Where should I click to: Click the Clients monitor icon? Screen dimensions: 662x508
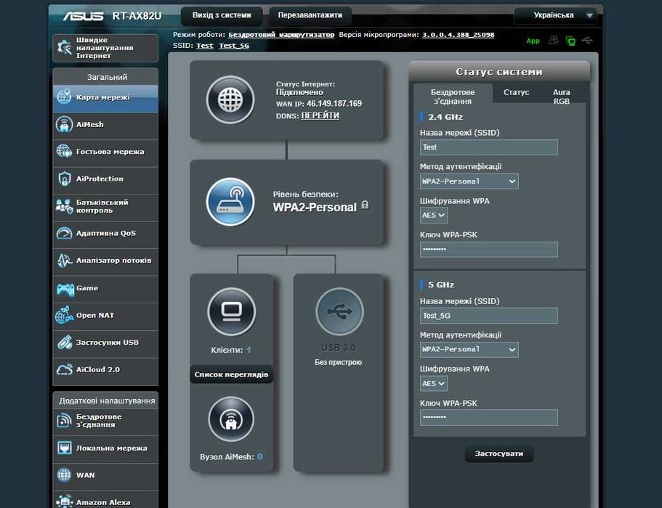(231, 311)
